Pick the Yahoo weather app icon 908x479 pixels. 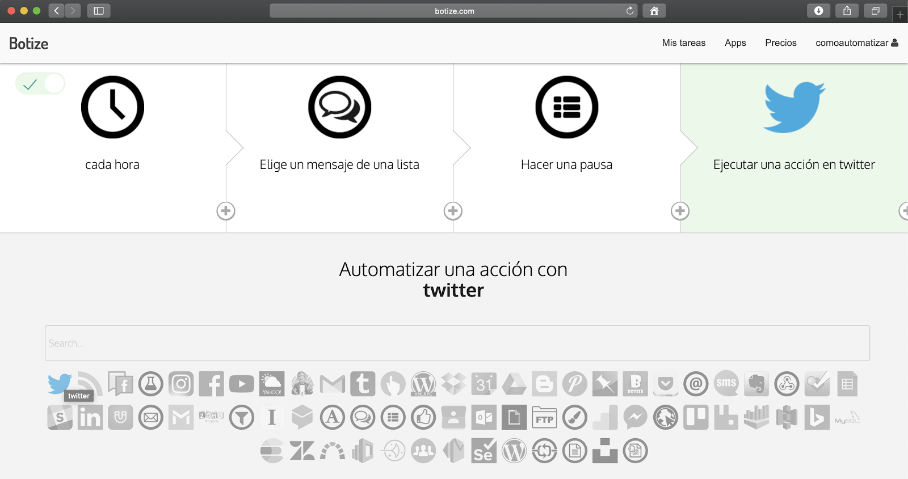pos(272,384)
